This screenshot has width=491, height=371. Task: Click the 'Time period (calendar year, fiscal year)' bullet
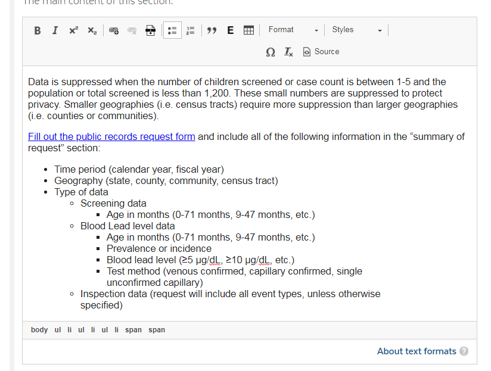[139, 170]
